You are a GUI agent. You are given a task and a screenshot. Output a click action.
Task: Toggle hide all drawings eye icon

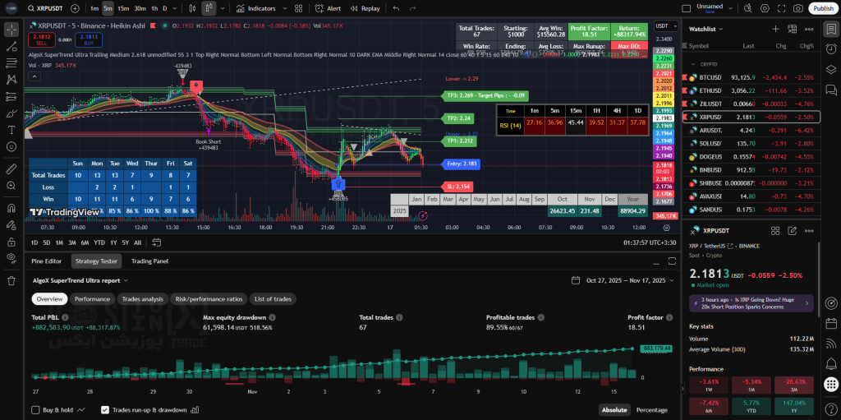[x=11, y=258]
